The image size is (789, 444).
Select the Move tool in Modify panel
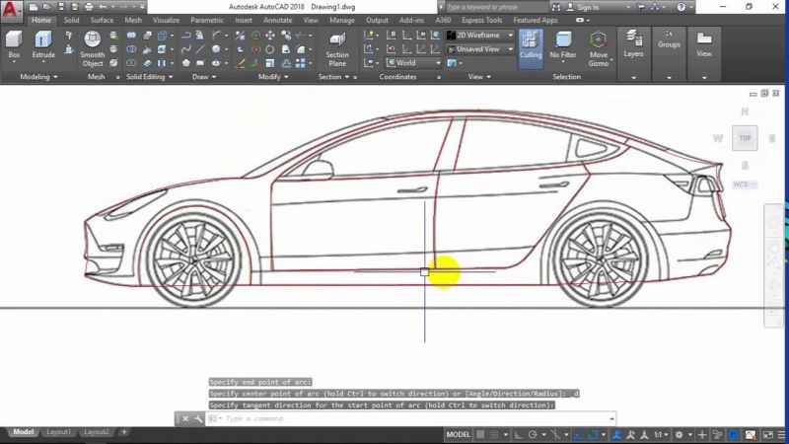pos(270,36)
